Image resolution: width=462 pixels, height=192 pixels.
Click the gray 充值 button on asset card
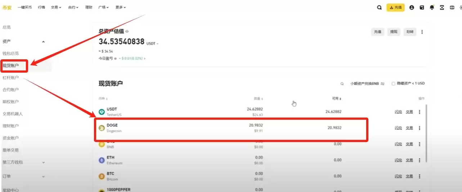point(377,32)
